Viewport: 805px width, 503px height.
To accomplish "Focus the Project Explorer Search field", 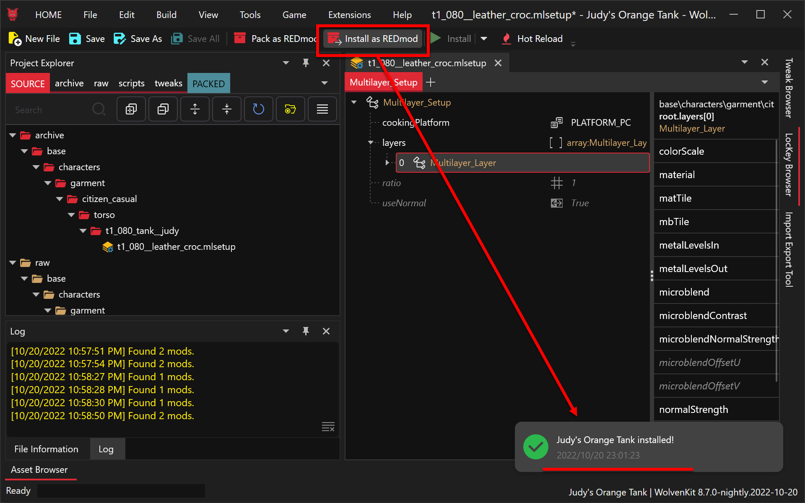I will point(50,110).
